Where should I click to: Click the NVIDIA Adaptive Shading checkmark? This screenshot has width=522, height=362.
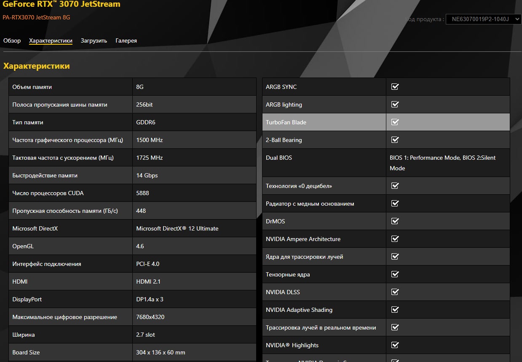click(x=395, y=310)
